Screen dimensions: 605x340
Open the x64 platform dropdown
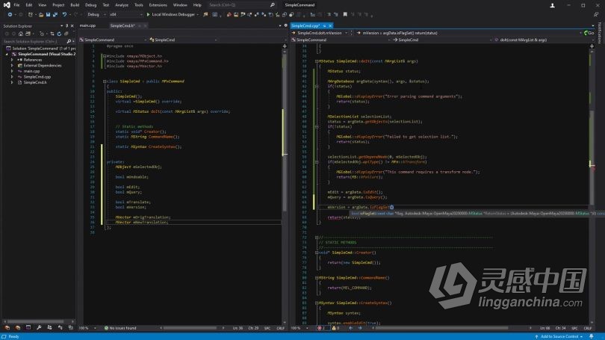(125, 15)
